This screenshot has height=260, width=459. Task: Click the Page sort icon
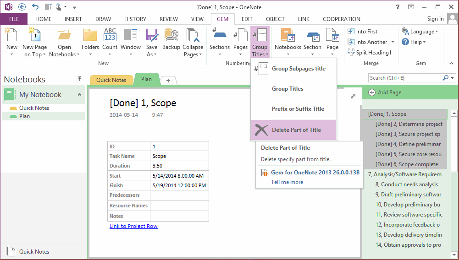(x=332, y=35)
